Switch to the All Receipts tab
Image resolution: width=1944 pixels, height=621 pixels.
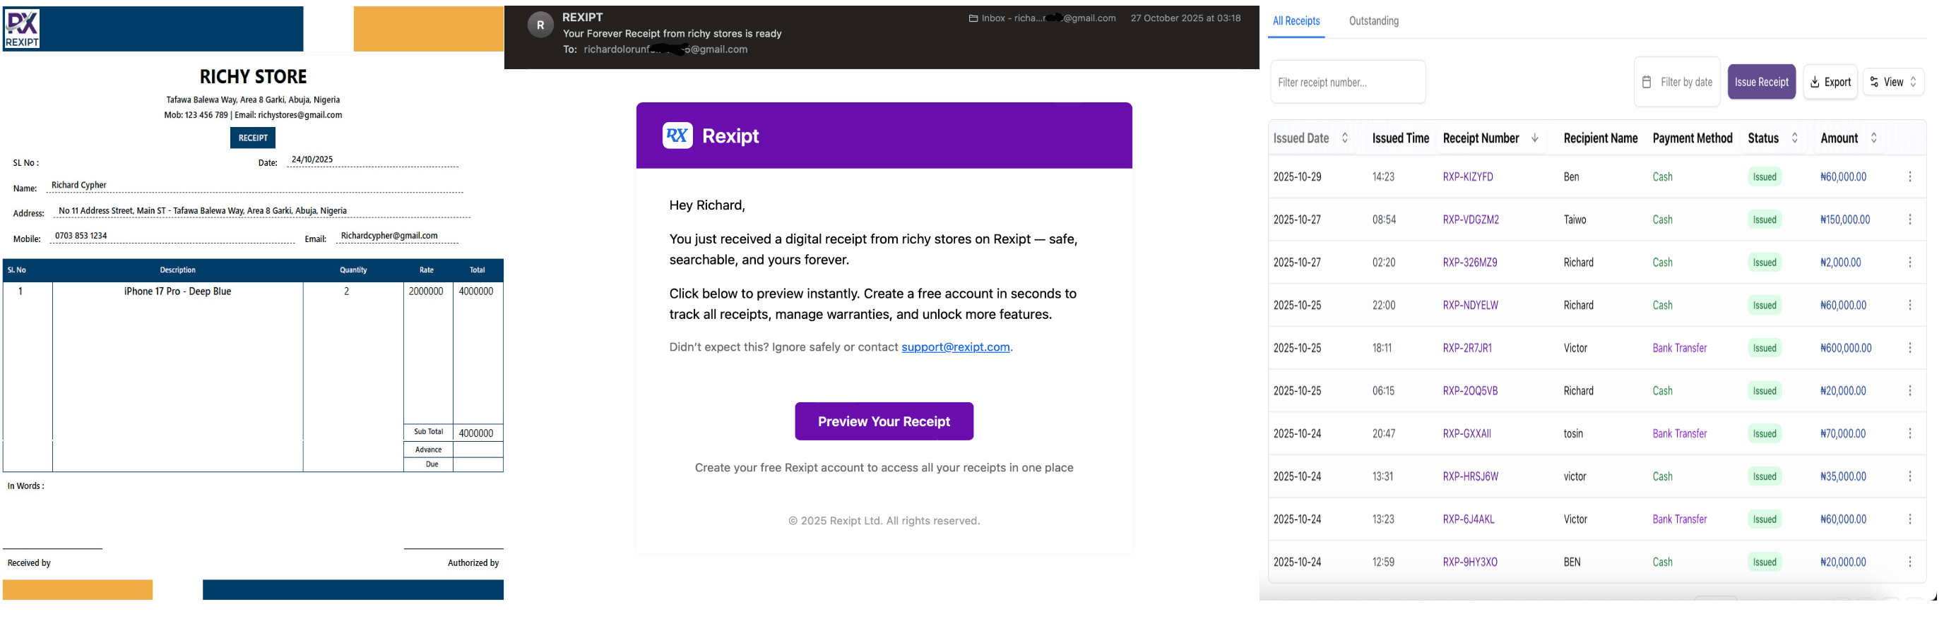click(x=1296, y=21)
